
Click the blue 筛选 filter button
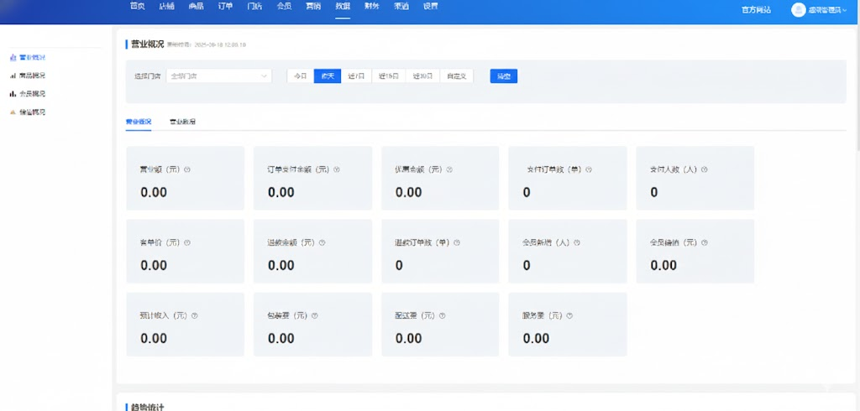pyautogui.click(x=503, y=76)
